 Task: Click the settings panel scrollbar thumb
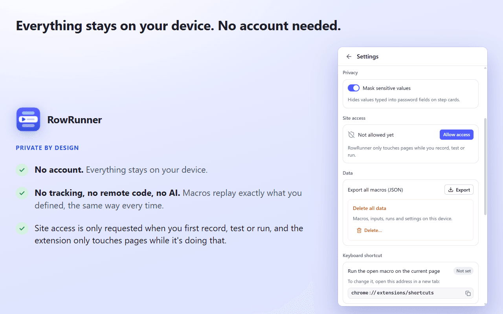click(485, 166)
